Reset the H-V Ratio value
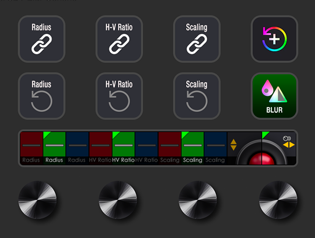 tap(119, 96)
